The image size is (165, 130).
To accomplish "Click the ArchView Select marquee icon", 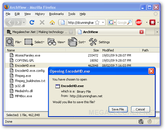I will coord(29,42).
